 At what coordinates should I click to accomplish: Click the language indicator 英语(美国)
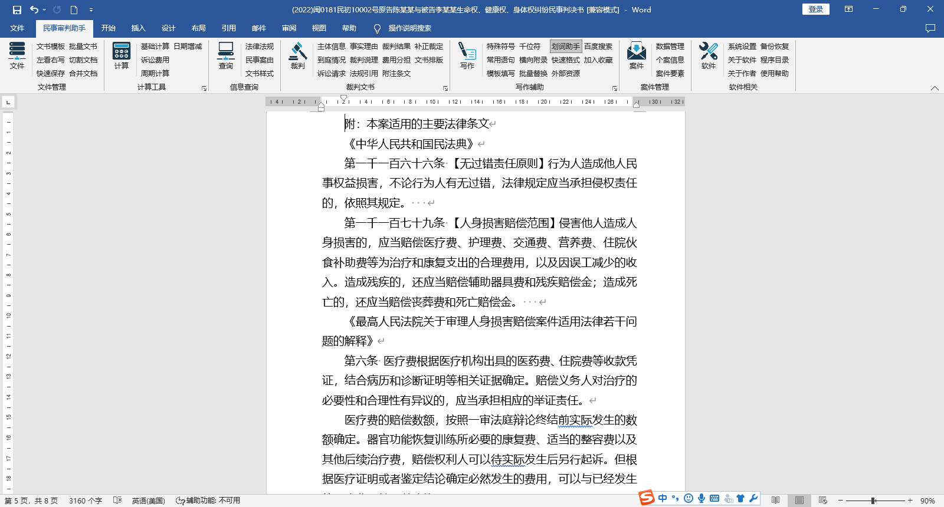[149, 501]
